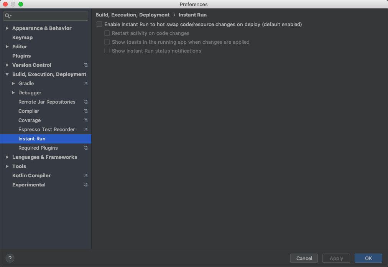
Task: Collapse Build, Execution, Deployment arrow
Action: pos(7,74)
